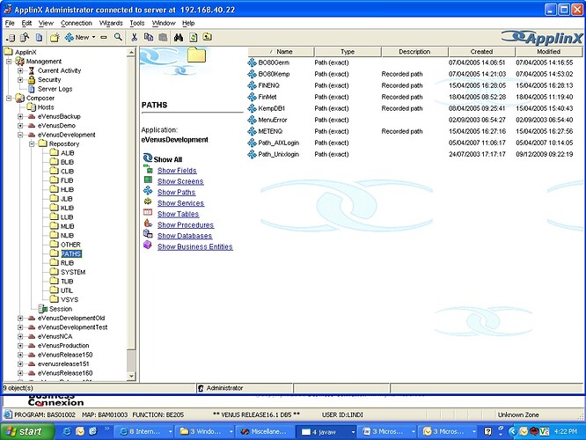Click the New path toolbar button
Viewport: 586px width, 440px height.
click(x=77, y=37)
